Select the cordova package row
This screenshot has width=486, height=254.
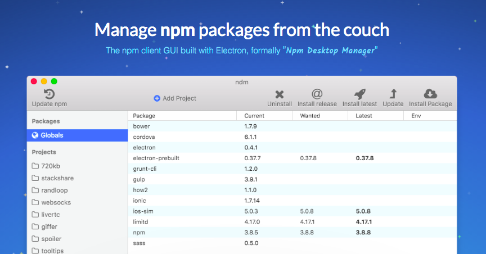pos(292,137)
